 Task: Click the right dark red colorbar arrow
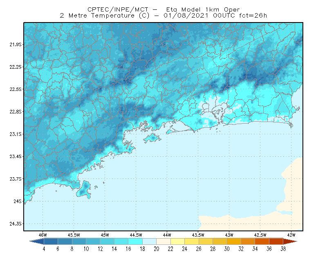[x=290, y=242]
